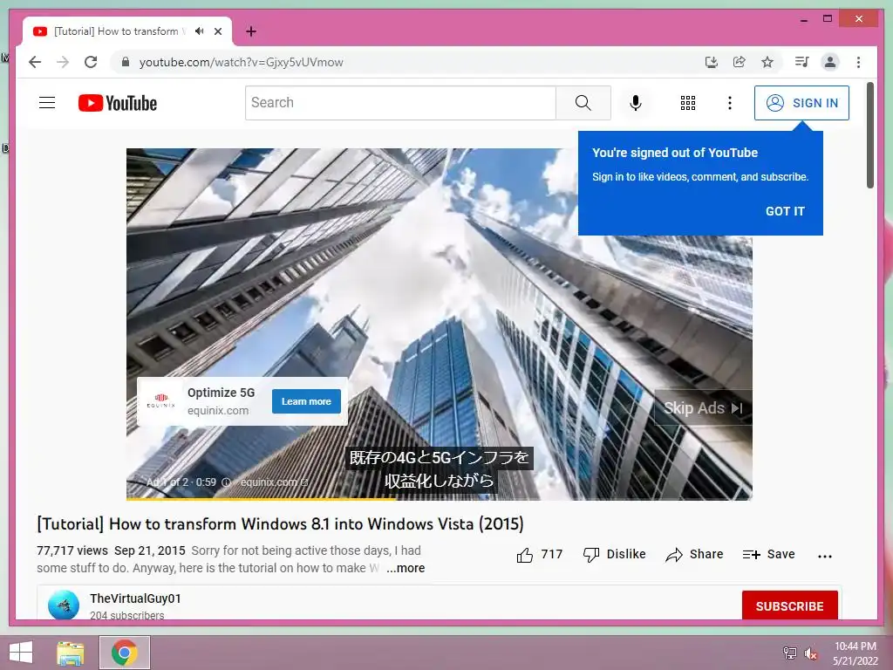Click the muted volume icon in system tray
The width and height of the screenshot is (893, 670).
point(810,653)
